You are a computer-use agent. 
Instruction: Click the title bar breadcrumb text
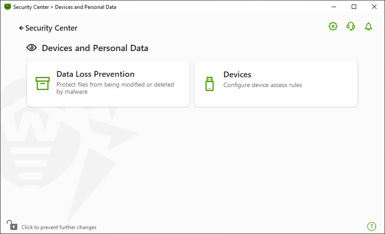pyautogui.click(x=64, y=7)
